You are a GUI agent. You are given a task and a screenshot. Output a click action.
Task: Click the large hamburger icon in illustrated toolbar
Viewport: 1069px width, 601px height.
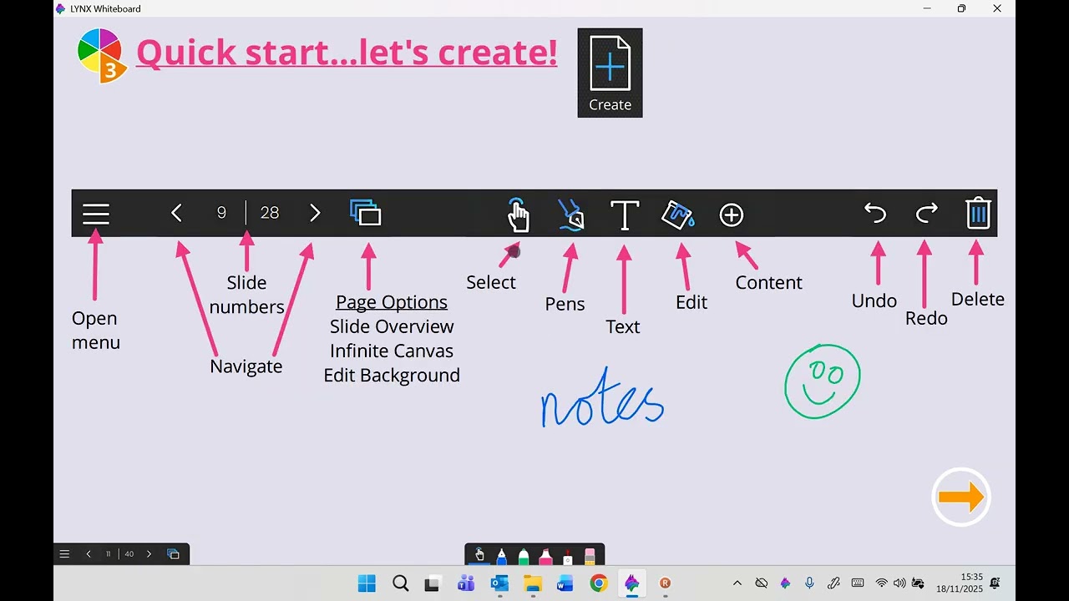pyautogui.click(x=96, y=214)
